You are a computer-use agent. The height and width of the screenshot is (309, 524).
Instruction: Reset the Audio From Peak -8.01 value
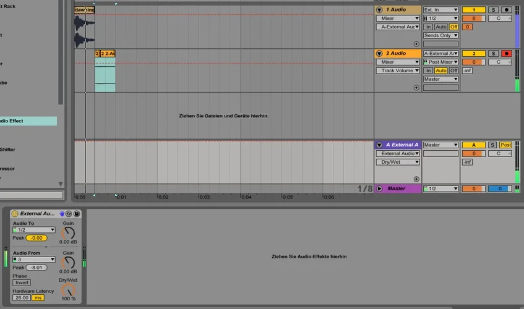point(37,268)
